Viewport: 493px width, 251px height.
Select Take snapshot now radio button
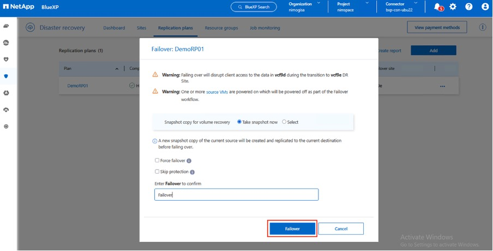[239, 122]
